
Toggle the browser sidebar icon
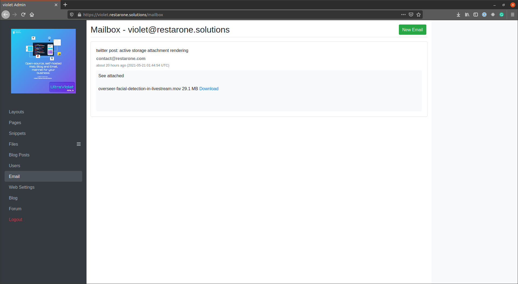476,15
